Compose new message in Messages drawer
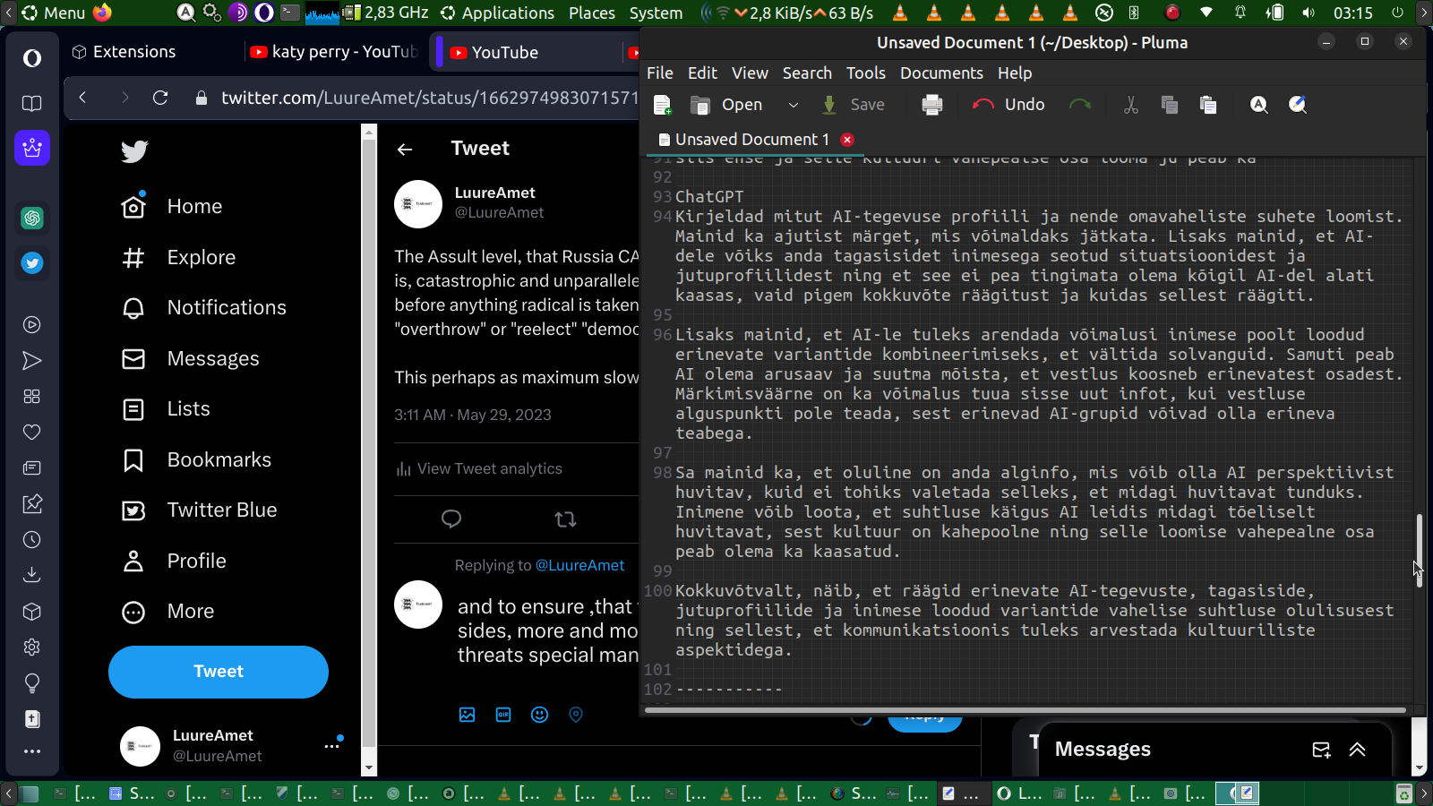 (1321, 750)
